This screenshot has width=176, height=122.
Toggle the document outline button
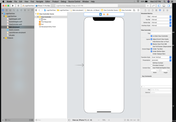pyautogui.click(x=69, y=120)
